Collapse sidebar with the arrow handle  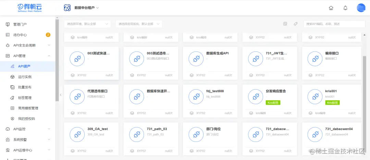(x=61, y=95)
